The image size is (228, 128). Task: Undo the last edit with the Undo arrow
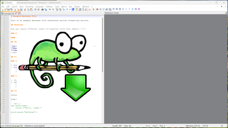tap(35, 9)
